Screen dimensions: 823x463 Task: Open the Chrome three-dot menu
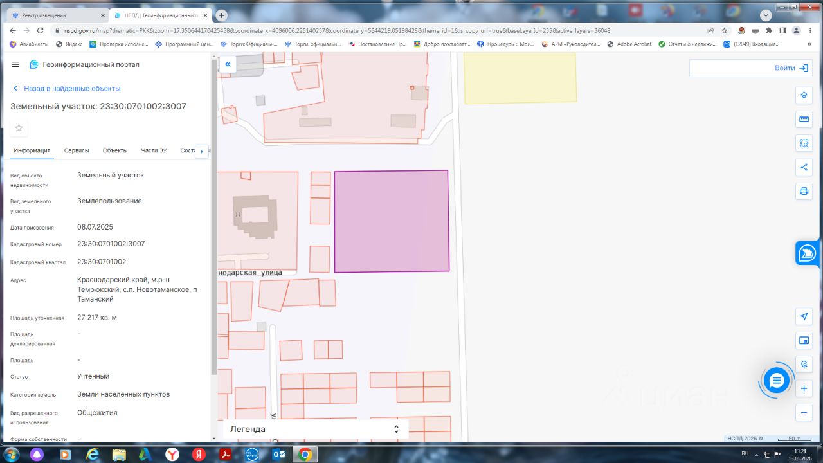point(811,30)
